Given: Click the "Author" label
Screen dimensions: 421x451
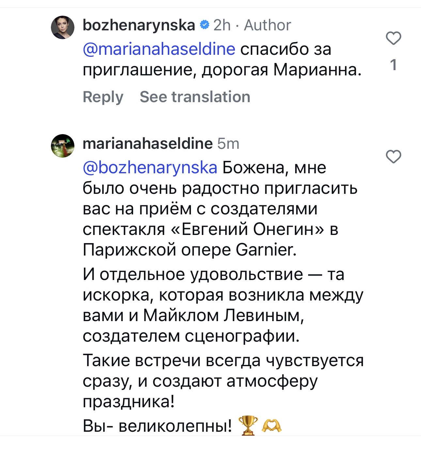Looking at the screenshot, I should (x=267, y=25).
